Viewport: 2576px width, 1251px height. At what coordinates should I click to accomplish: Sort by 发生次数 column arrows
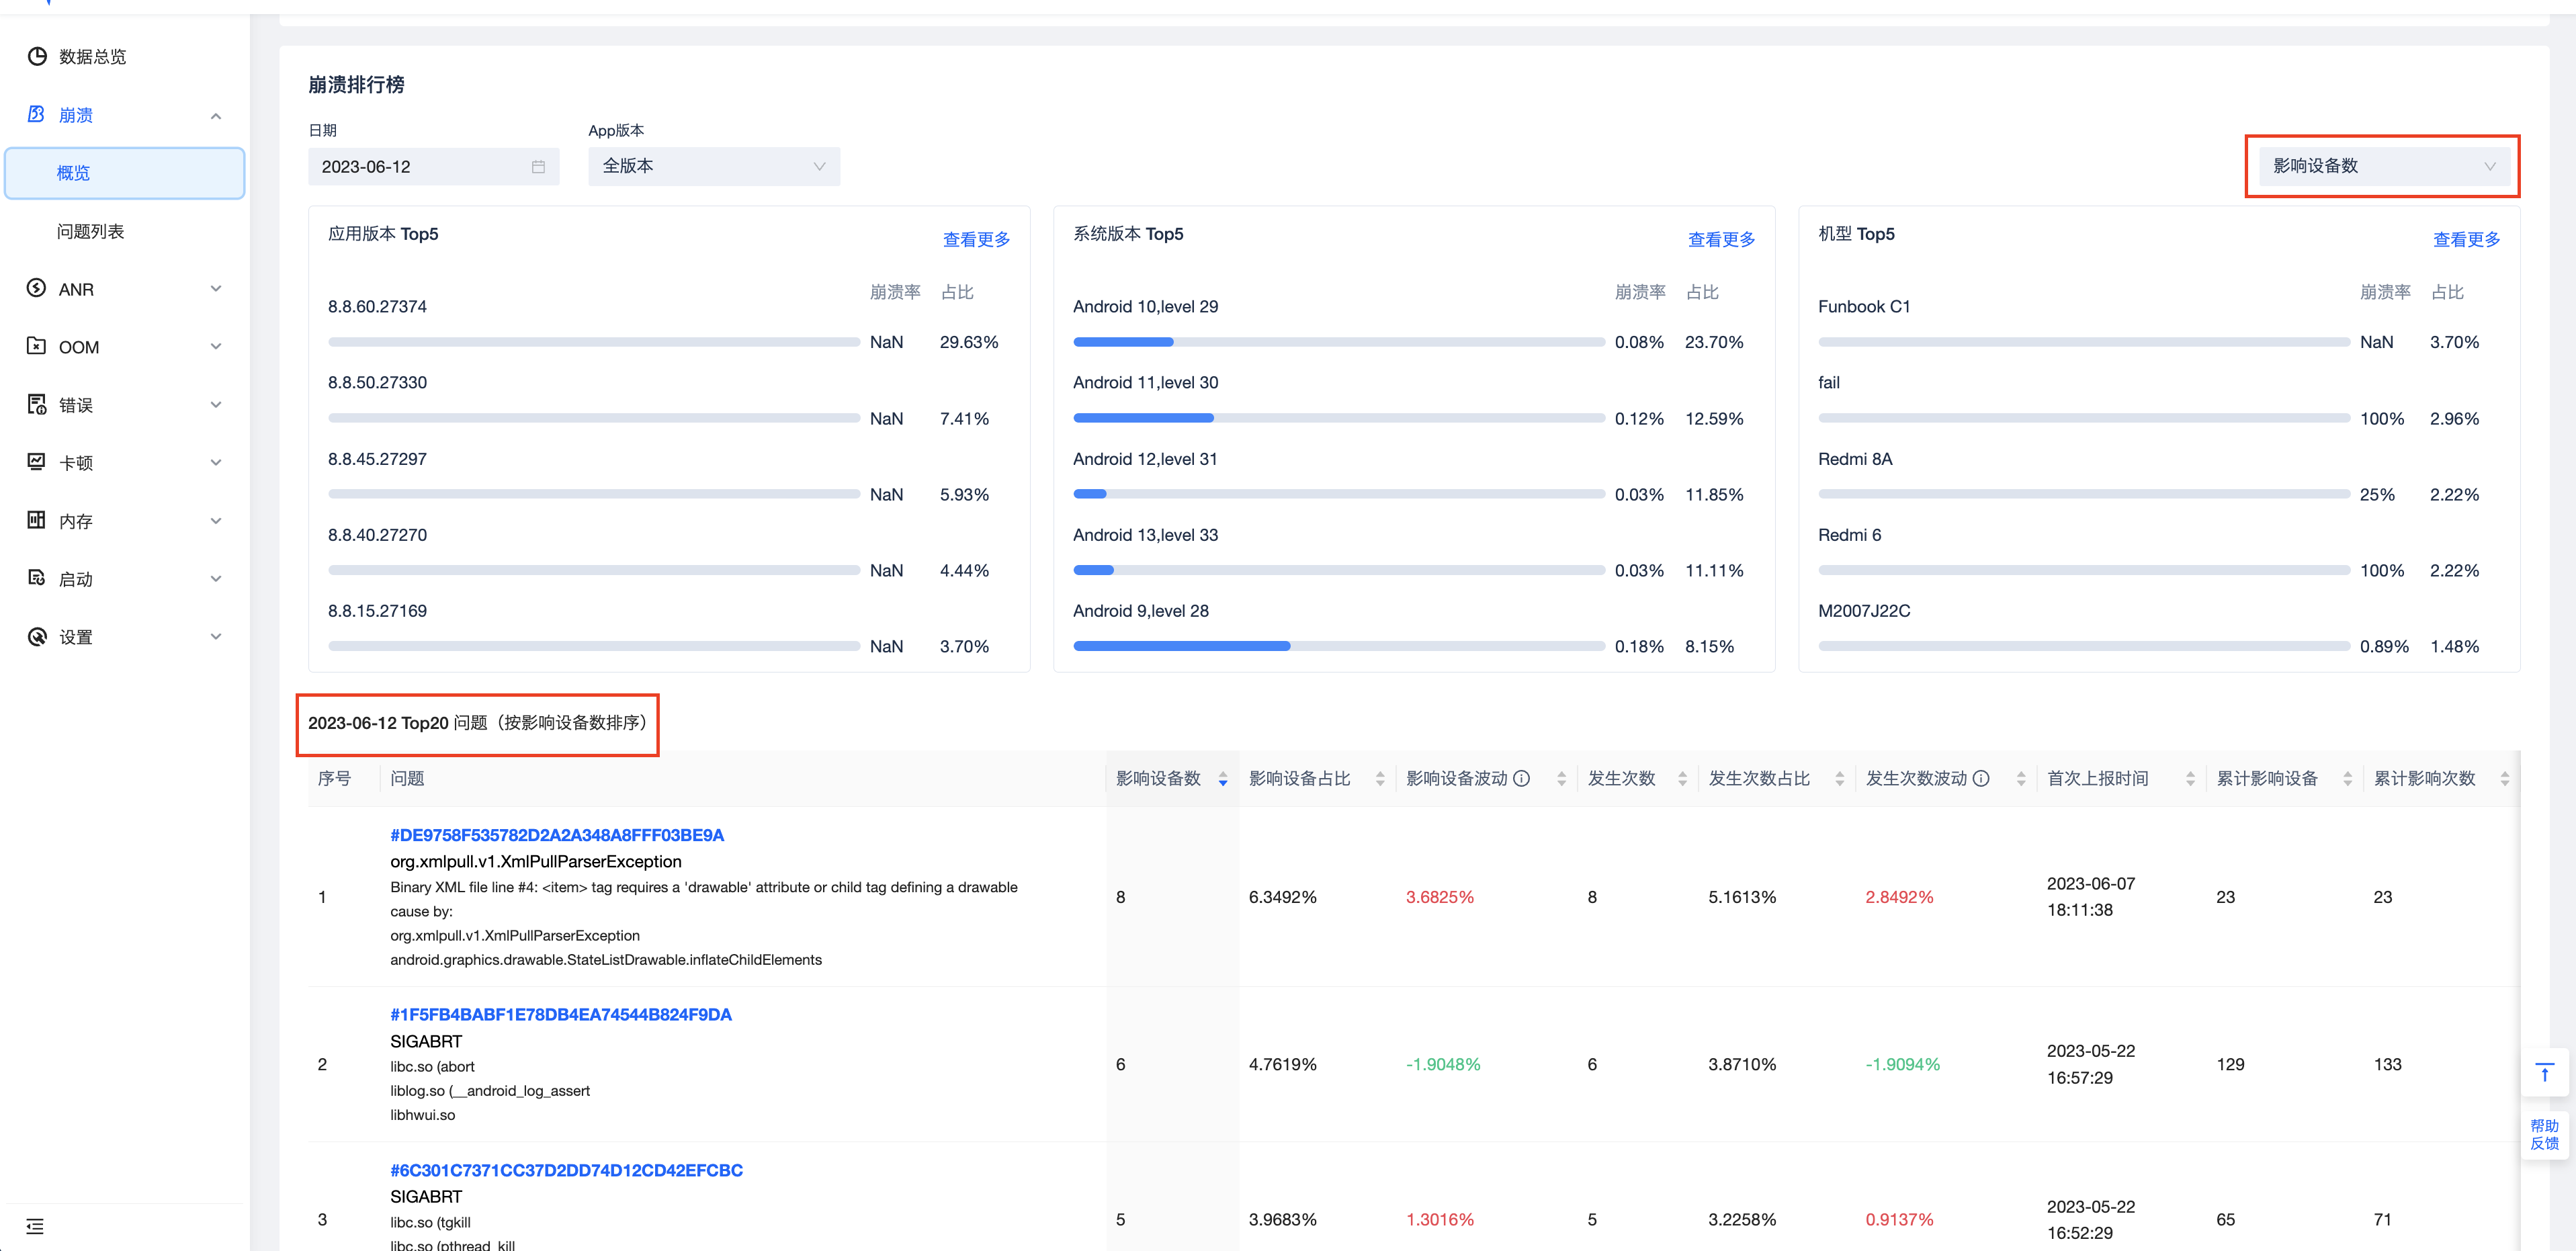coord(1682,779)
